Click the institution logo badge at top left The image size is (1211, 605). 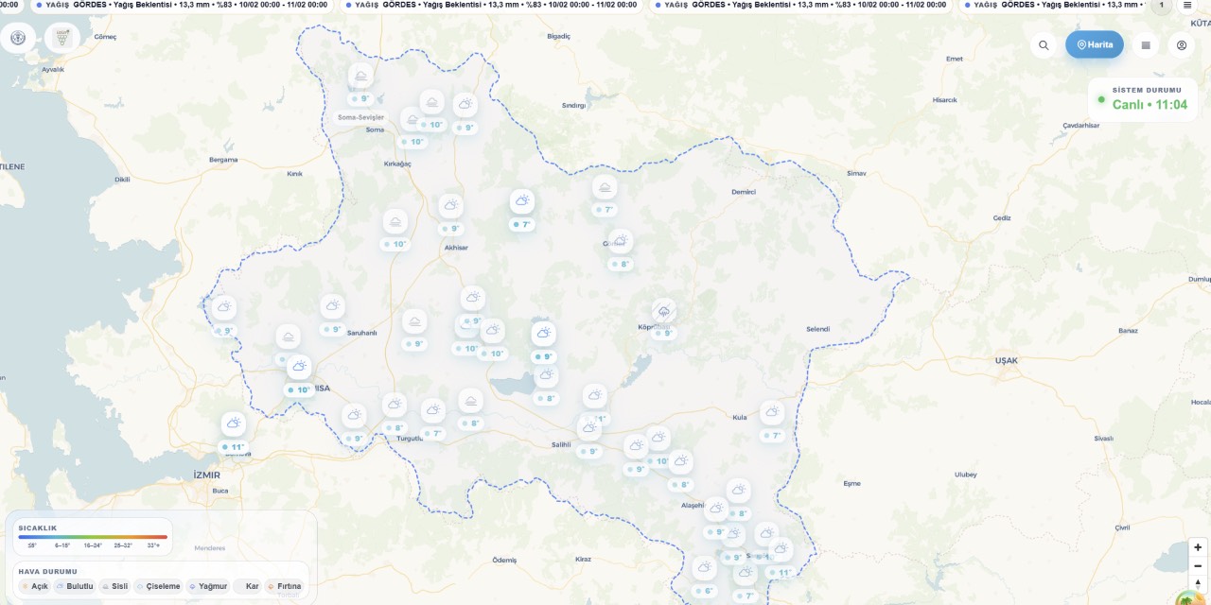click(x=17, y=38)
